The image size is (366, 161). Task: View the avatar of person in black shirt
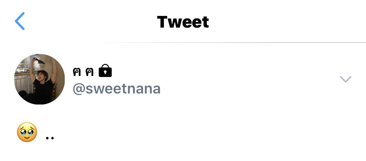(39, 79)
